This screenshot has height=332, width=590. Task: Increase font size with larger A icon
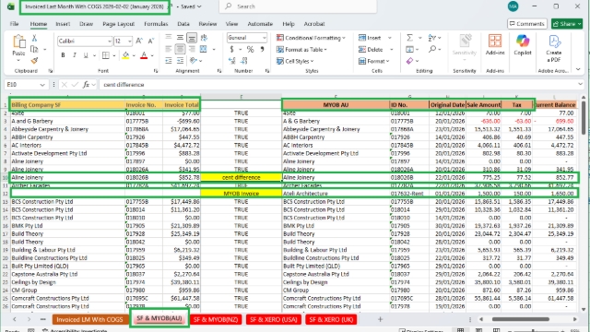click(139, 41)
